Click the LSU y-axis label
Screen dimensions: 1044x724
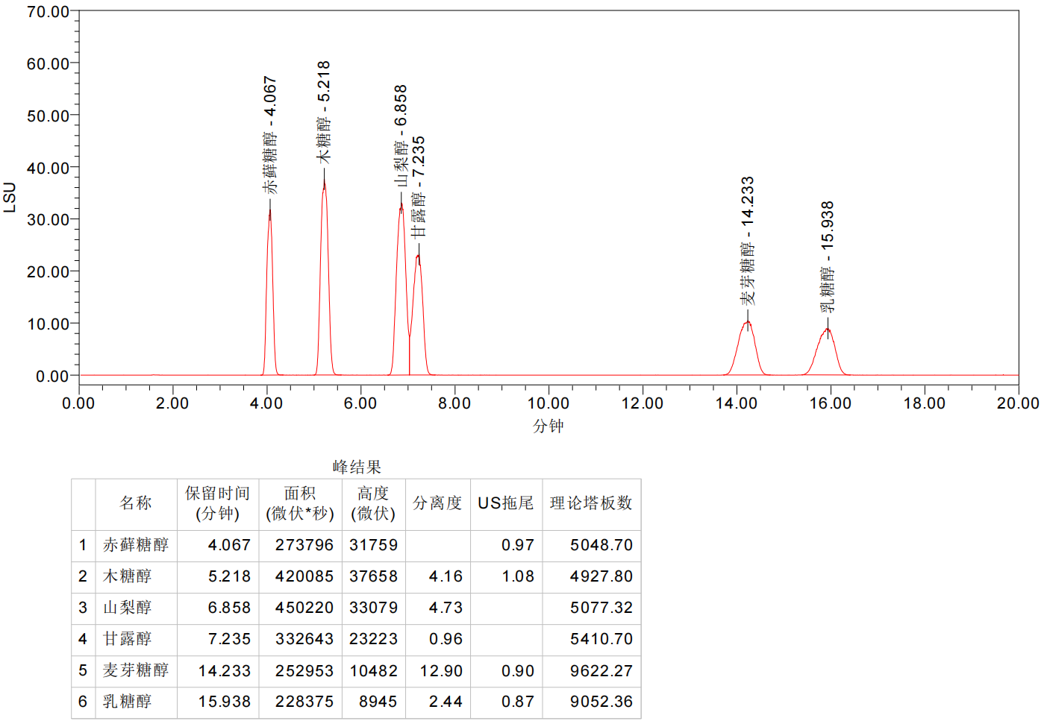tap(10, 197)
